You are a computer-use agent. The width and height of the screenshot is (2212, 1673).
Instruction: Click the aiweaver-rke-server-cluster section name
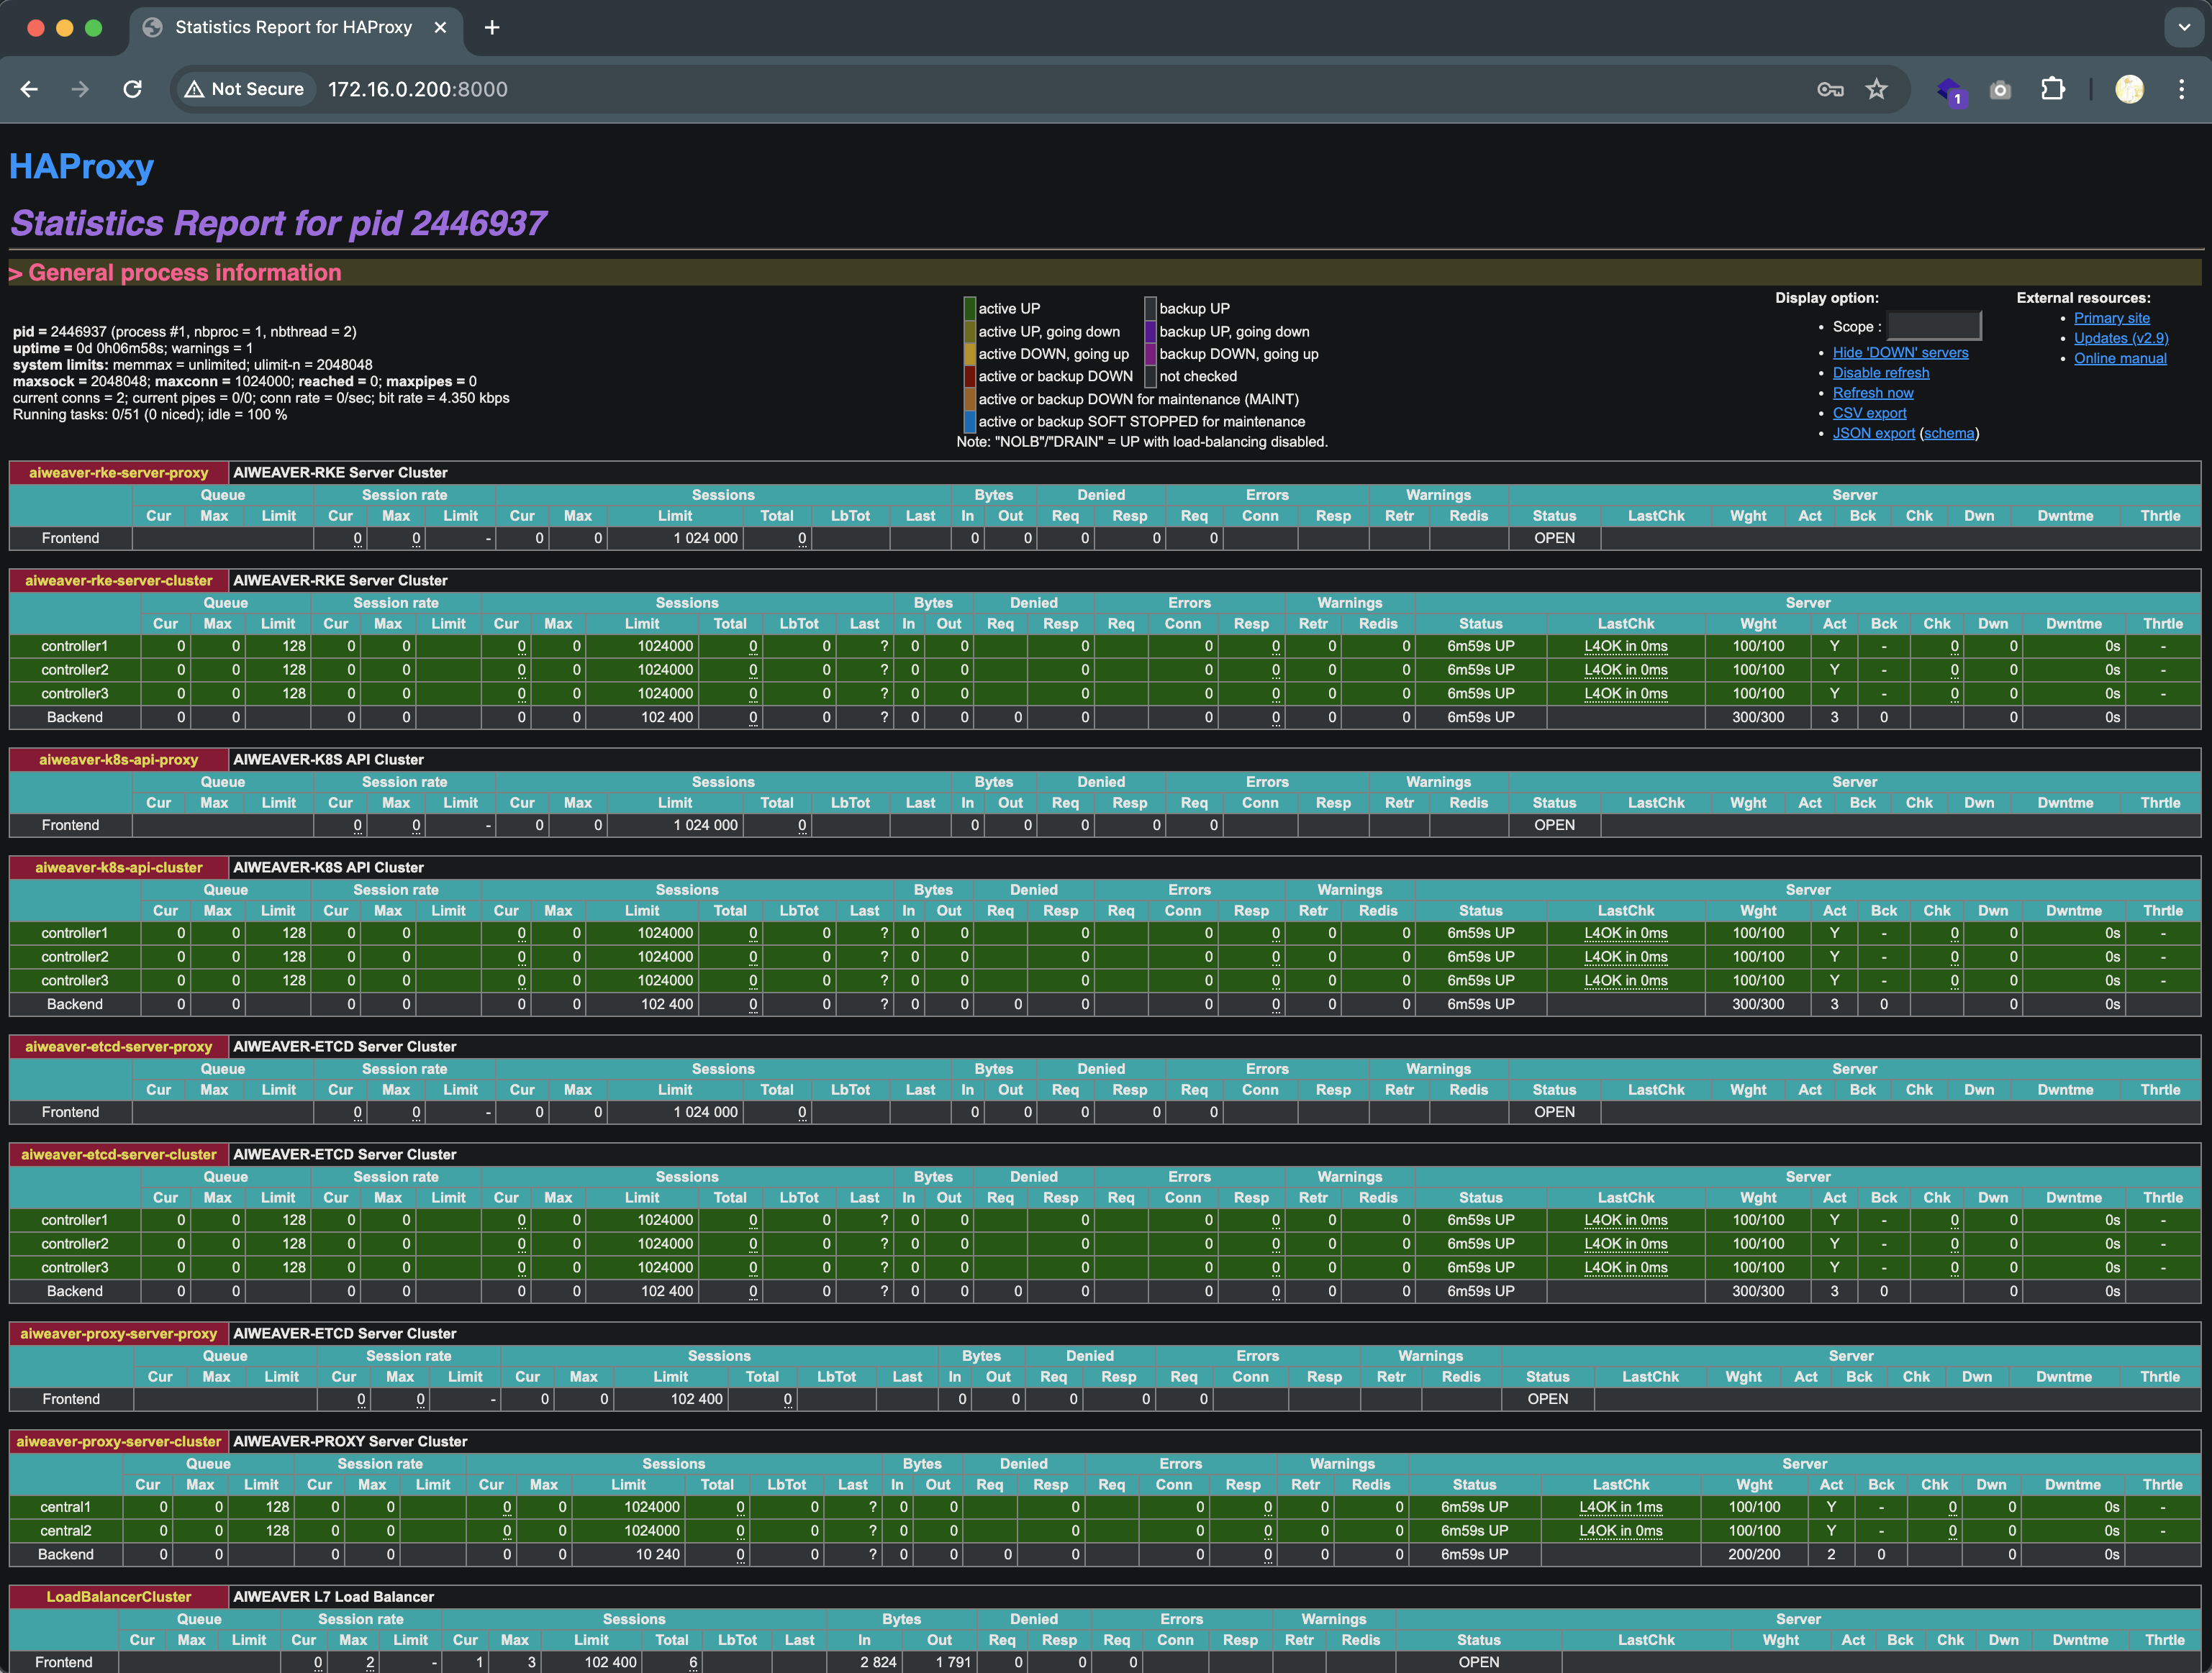(118, 580)
